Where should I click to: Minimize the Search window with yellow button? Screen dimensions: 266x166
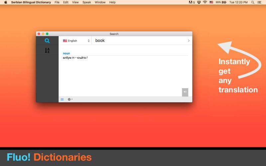point(43,34)
